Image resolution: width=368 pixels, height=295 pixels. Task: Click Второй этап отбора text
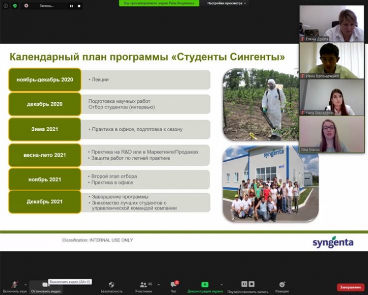(x=114, y=177)
